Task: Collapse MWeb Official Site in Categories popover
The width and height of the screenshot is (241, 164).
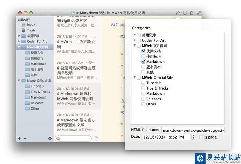Action: coord(135,77)
